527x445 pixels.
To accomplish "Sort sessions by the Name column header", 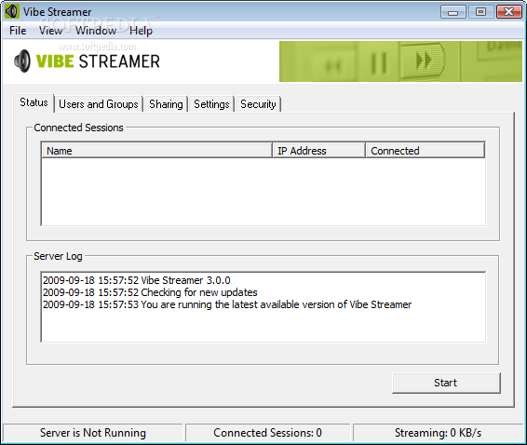I will coord(156,150).
